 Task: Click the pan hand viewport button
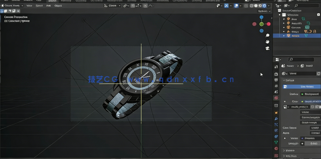(x=267, y=42)
